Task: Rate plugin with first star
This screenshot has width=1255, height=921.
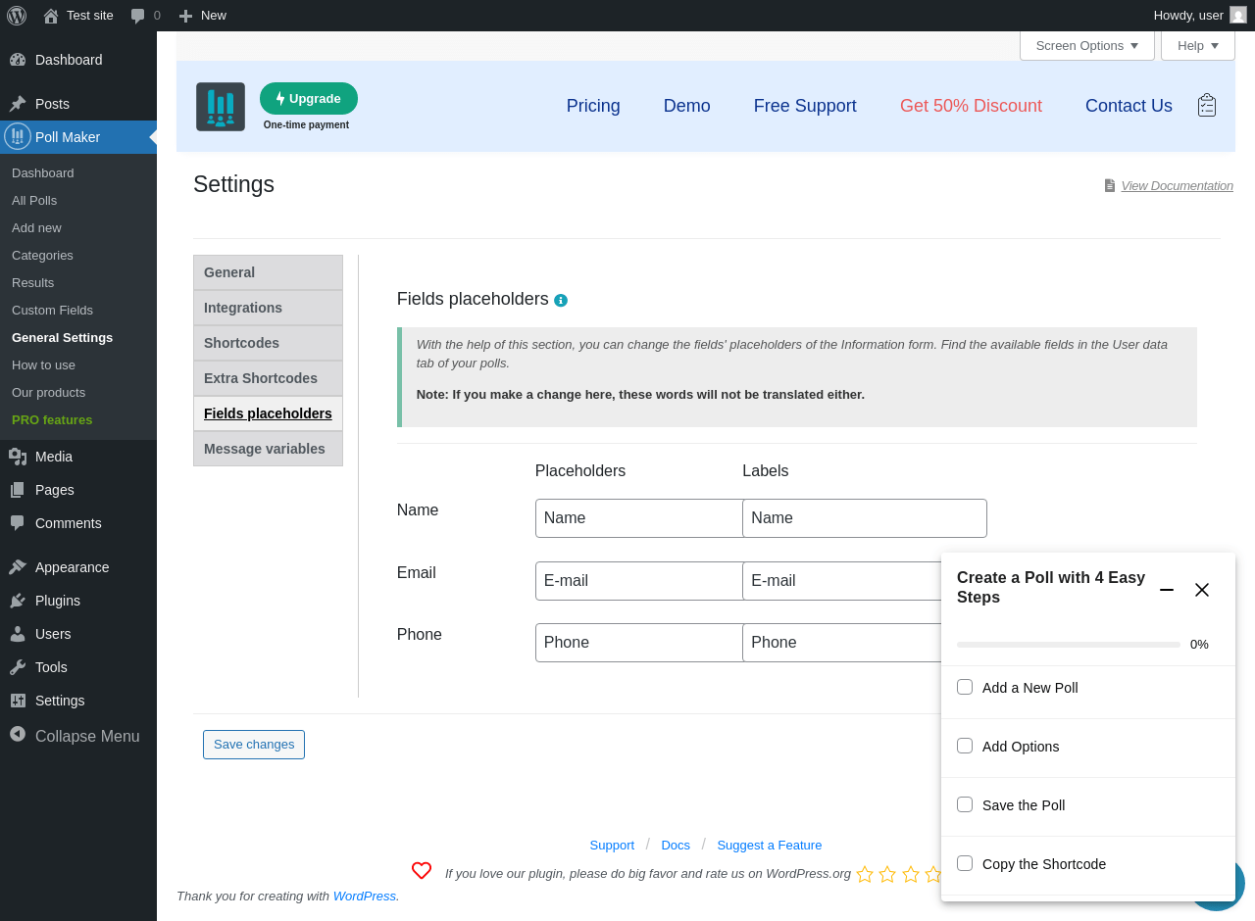Action: 865,874
